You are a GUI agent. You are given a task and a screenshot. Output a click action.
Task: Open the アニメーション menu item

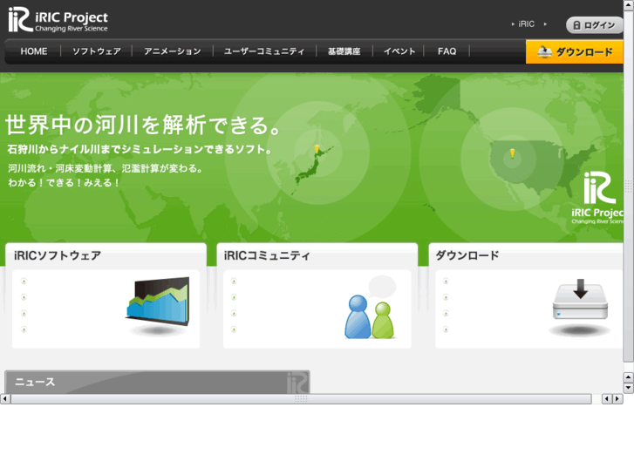pyautogui.click(x=173, y=51)
